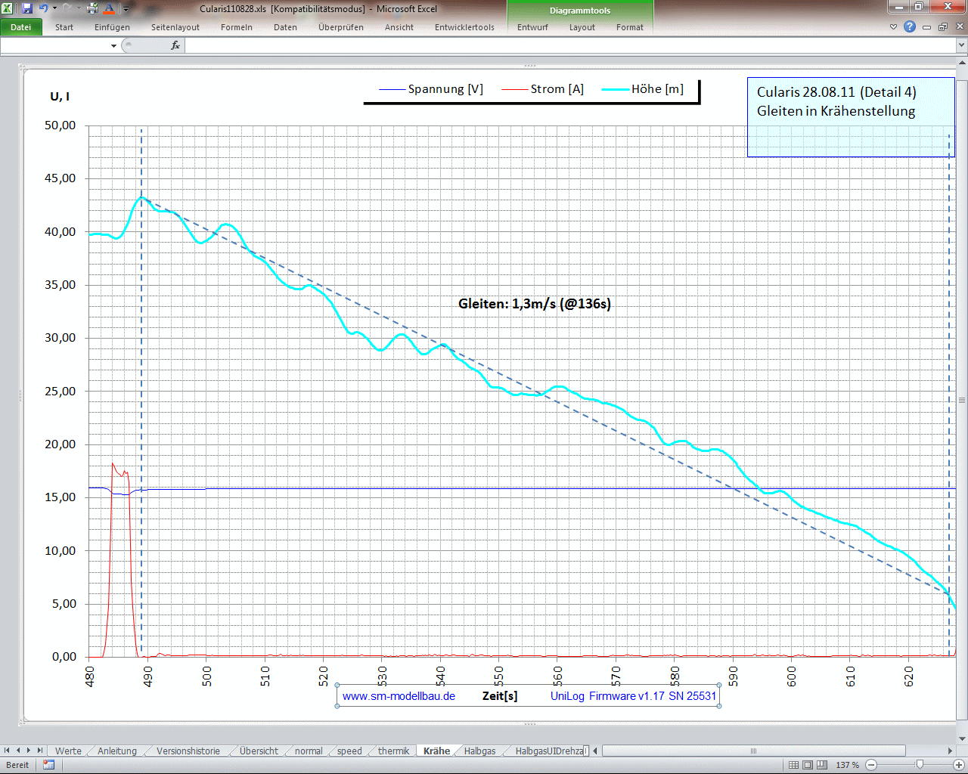
Task: Click the macro recording icon in status bar
Action: [49, 765]
